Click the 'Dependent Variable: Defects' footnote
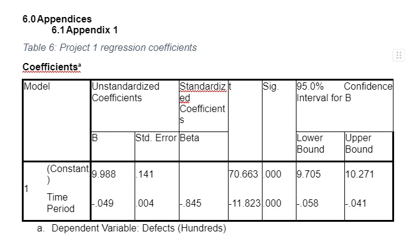The image size is (405, 246). click(132, 228)
